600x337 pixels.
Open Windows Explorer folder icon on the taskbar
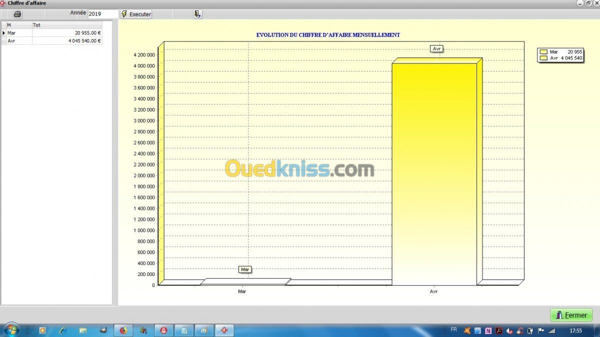[x=83, y=330]
